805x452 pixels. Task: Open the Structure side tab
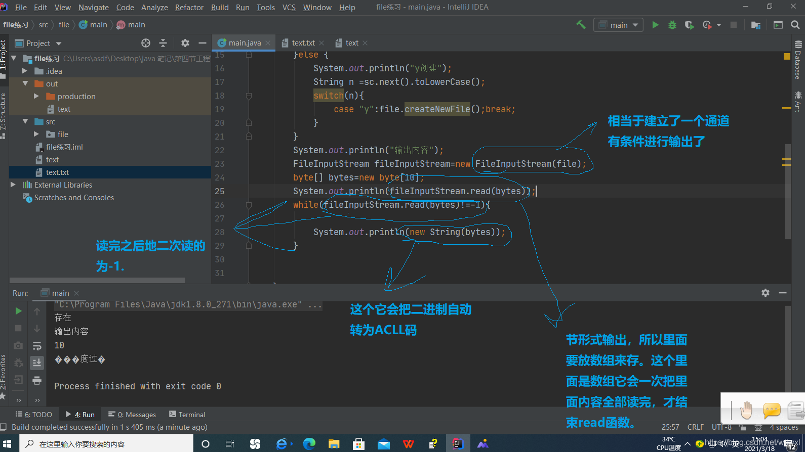coord(4,116)
